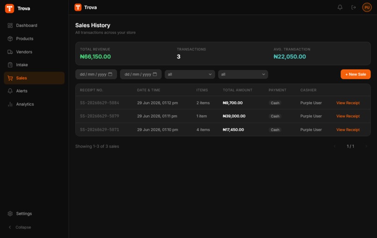Click the Intake clipboard icon
This screenshot has height=238, width=377.
(x=10, y=65)
